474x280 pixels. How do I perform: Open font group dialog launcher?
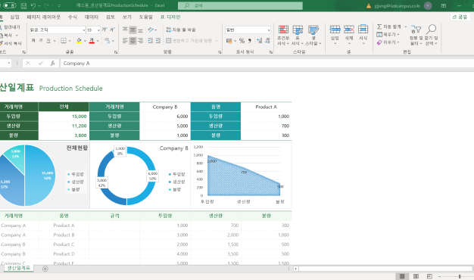[x=116, y=52]
